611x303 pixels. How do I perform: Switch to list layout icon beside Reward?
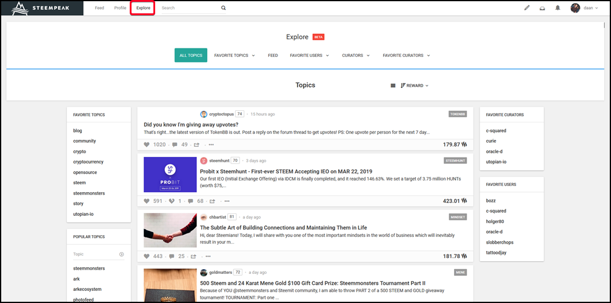[393, 85]
